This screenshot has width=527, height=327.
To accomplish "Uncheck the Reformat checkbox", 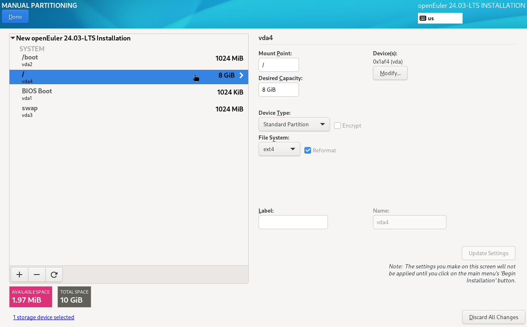I will tap(308, 150).
